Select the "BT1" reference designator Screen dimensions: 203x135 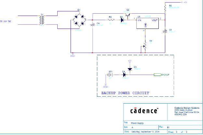111,72
